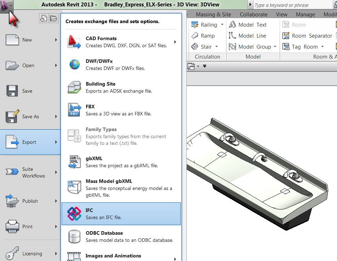The image size is (337, 261).
Task: Expand the Licensing submenu arrow
Action: coord(56,254)
